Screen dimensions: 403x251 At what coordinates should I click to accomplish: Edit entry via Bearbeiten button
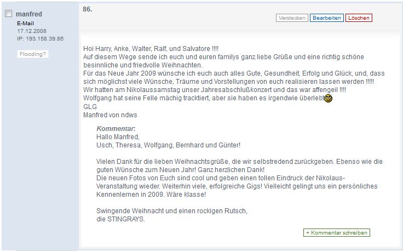(x=327, y=18)
